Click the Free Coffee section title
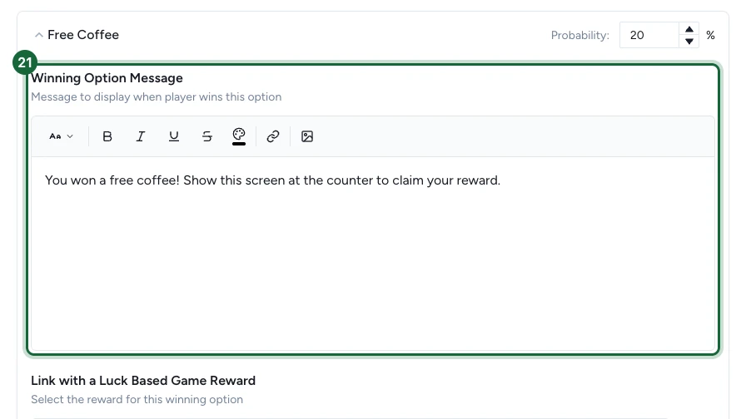 [83, 35]
